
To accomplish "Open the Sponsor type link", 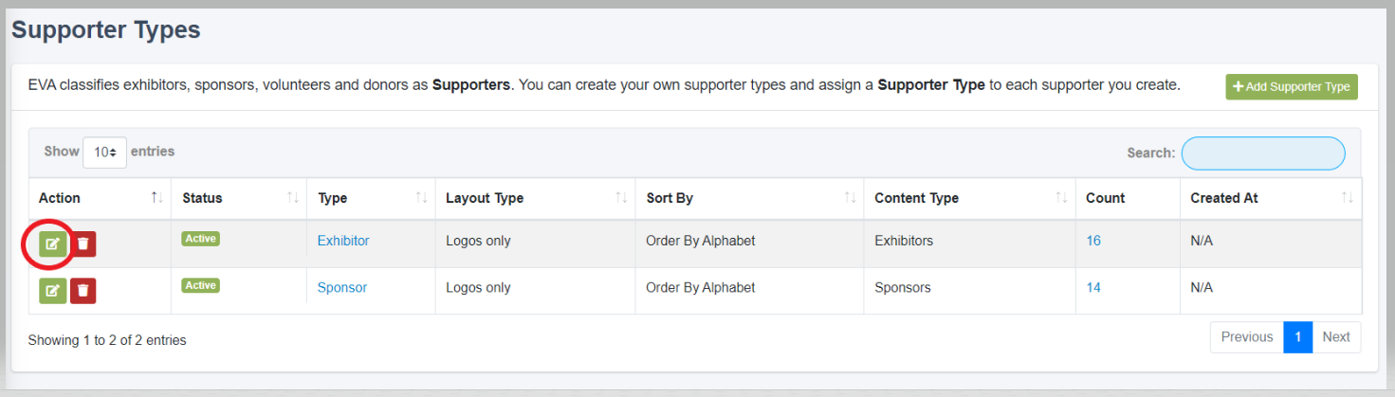I will (341, 287).
